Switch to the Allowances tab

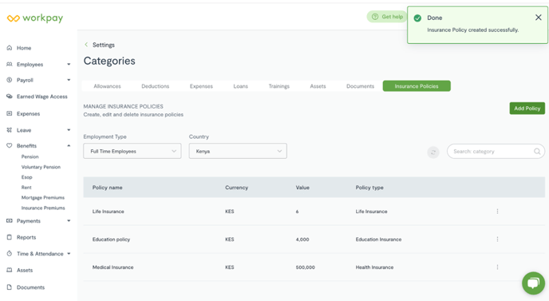tap(107, 86)
